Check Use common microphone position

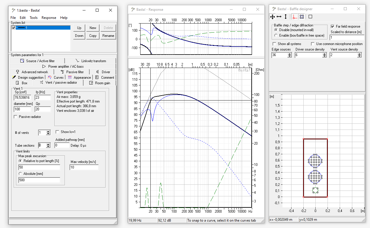313,44
